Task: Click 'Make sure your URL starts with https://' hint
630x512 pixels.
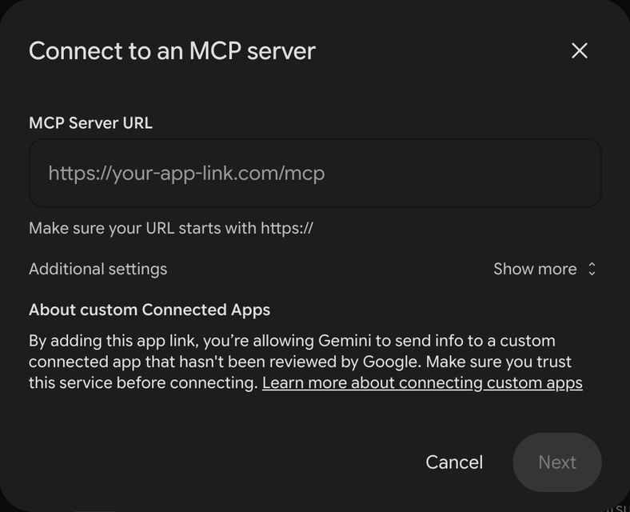Action: click(x=171, y=228)
